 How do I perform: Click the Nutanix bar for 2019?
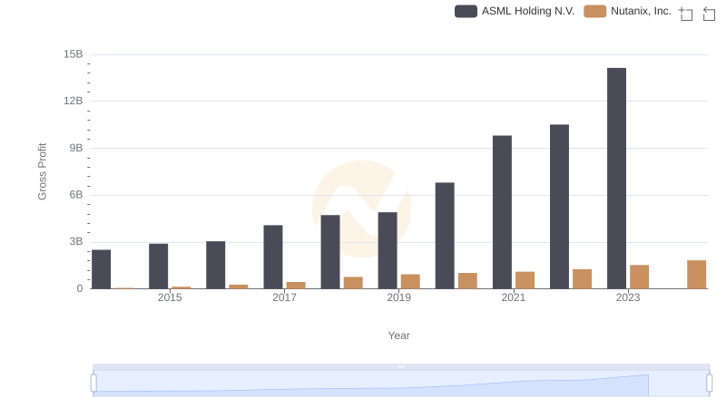pyautogui.click(x=410, y=282)
